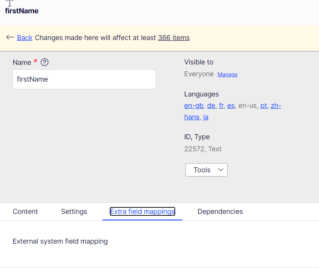Select the Extra field mappings tab
Screen dimensions: 319x268
click(x=142, y=212)
